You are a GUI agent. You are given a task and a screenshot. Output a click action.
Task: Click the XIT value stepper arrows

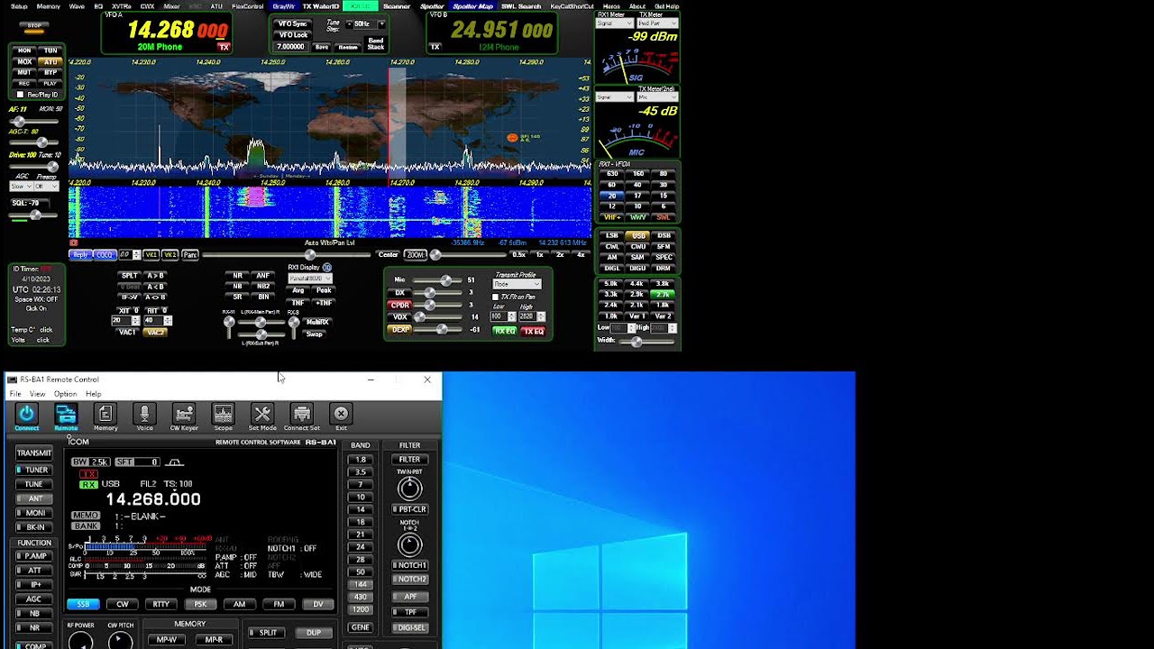[x=136, y=321]
